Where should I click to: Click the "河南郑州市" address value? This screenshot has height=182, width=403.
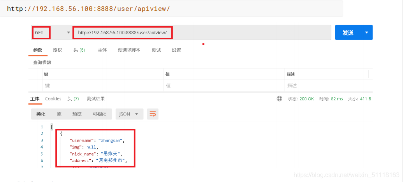111,161
